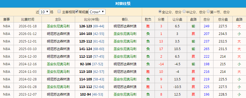Click NBA in the 2024-01-28 row
The width and height of the screenshot is (246, 98).
(x=7, y=87)
